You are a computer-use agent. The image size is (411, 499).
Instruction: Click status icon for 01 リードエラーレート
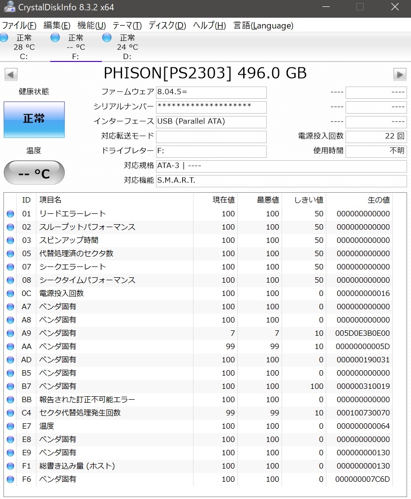click(x=10, y=214)
